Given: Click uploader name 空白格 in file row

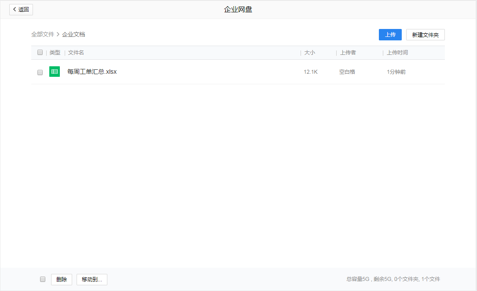Looking at the screenshot, I should pyautogui.click(x=347, y=72).
